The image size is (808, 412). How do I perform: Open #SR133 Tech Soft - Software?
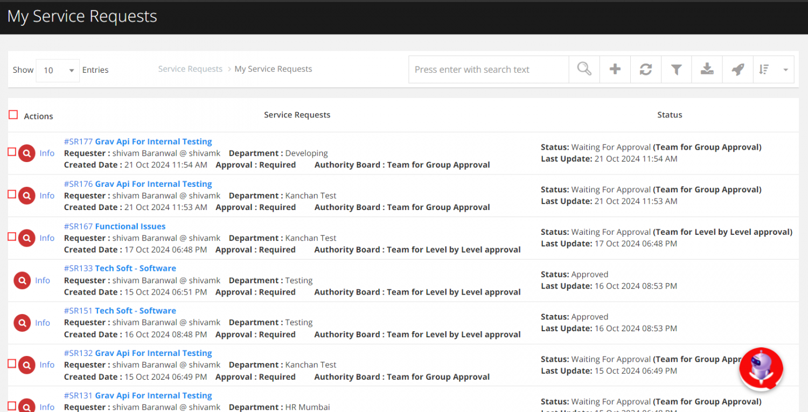[x=120, y=268]
